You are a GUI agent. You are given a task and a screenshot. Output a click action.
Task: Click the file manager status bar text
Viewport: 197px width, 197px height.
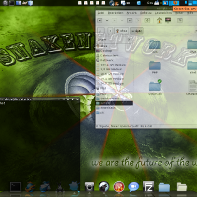click(x=124, y=126)
